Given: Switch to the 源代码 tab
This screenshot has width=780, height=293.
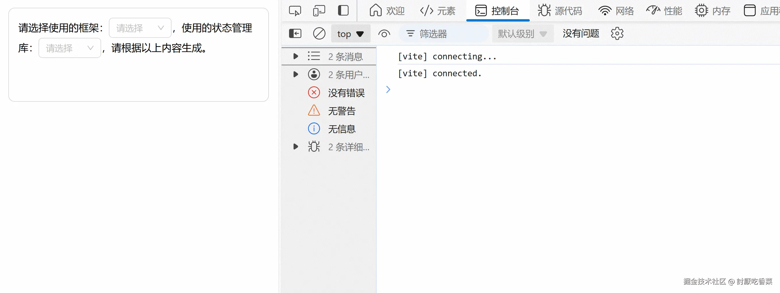Looking at the screenshot, I should [560, 11].
